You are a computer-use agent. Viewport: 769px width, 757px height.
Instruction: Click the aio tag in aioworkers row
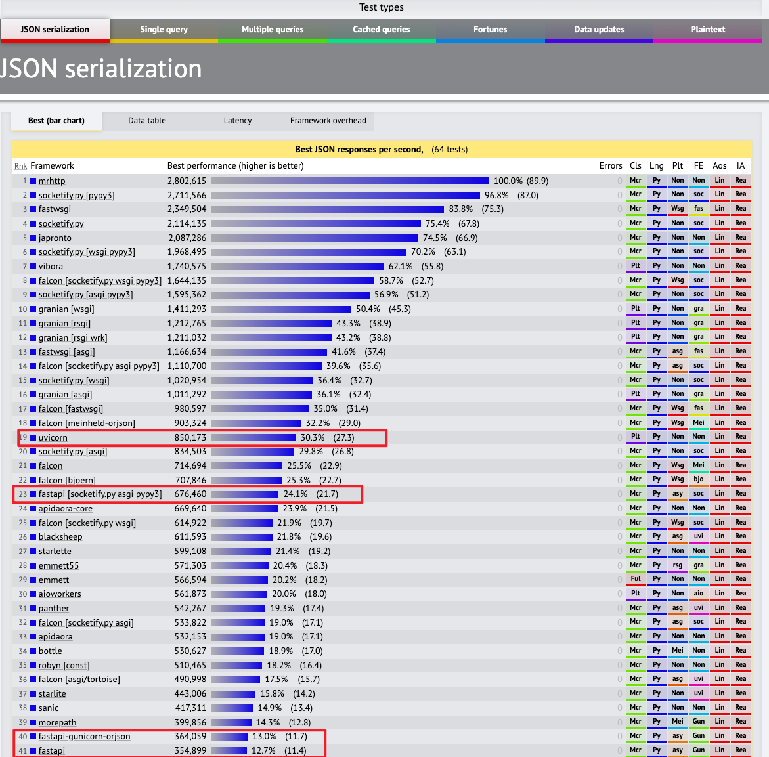coord(698,594)
